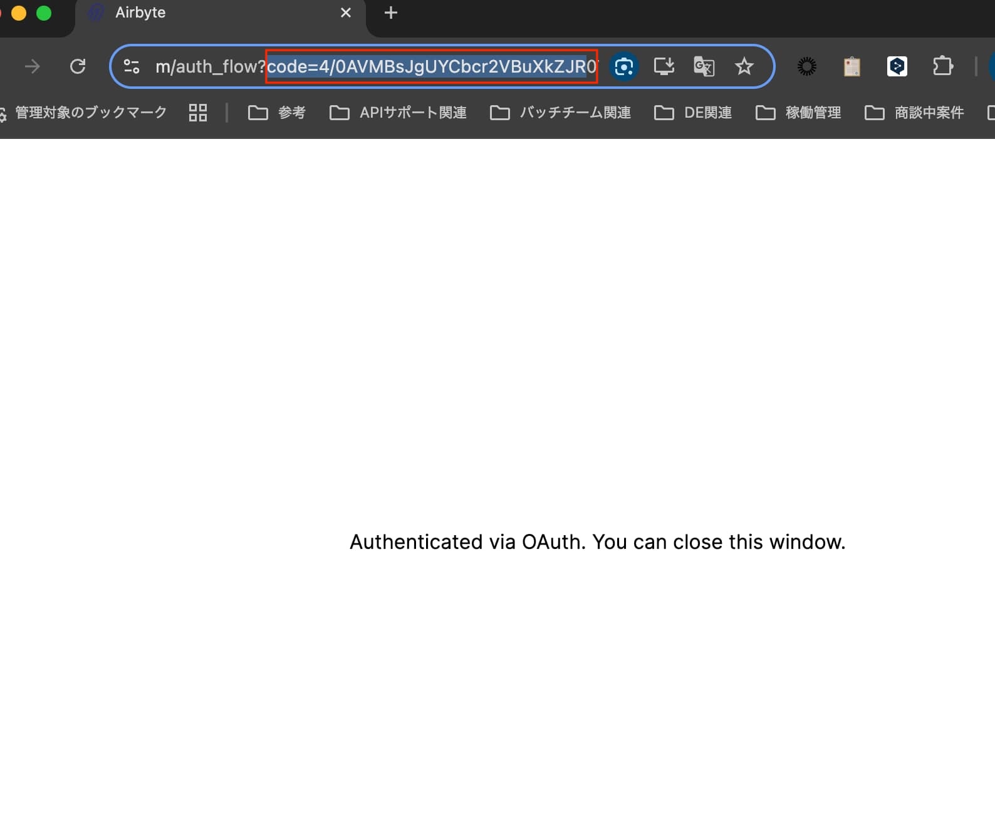Click the black sunburst extension icon
This screenshot has height=835, width=995.
[x=807, y=66]
